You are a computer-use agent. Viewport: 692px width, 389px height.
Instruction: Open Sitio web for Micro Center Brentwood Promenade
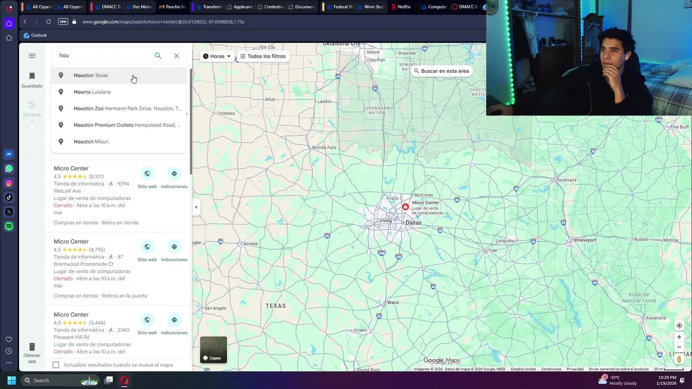point(147,251)
